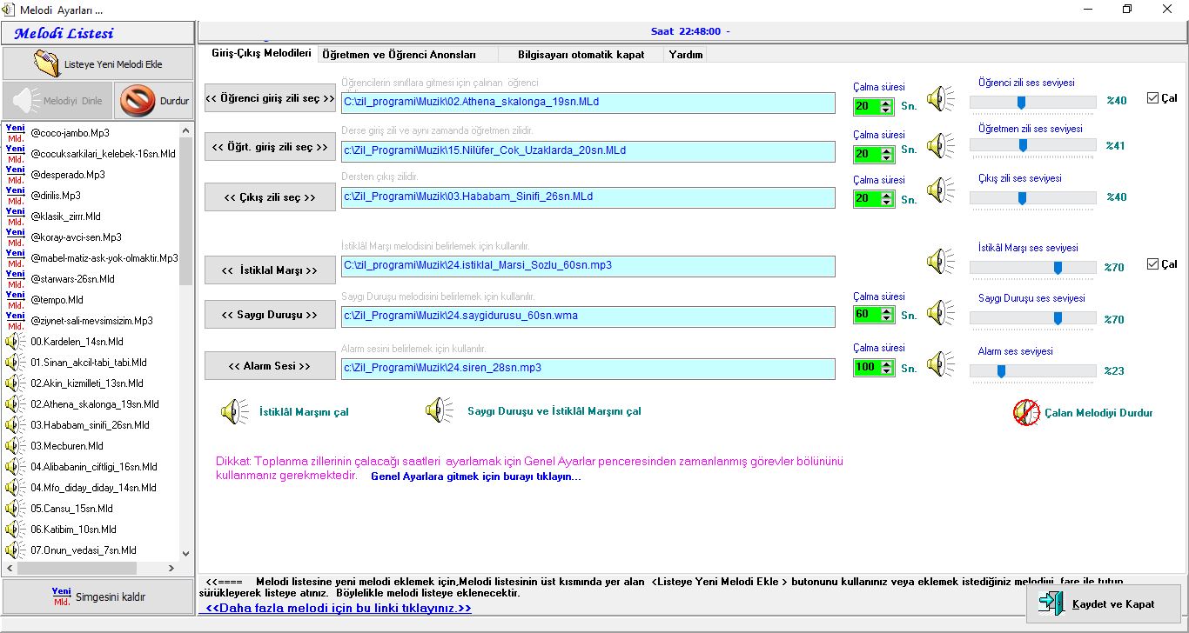This screenshot has width=1189, height=633.
Task: Click speaker icon beside Saygı Duruşu ve İstiklâl Marşını çal
Action: pos(439,410)
